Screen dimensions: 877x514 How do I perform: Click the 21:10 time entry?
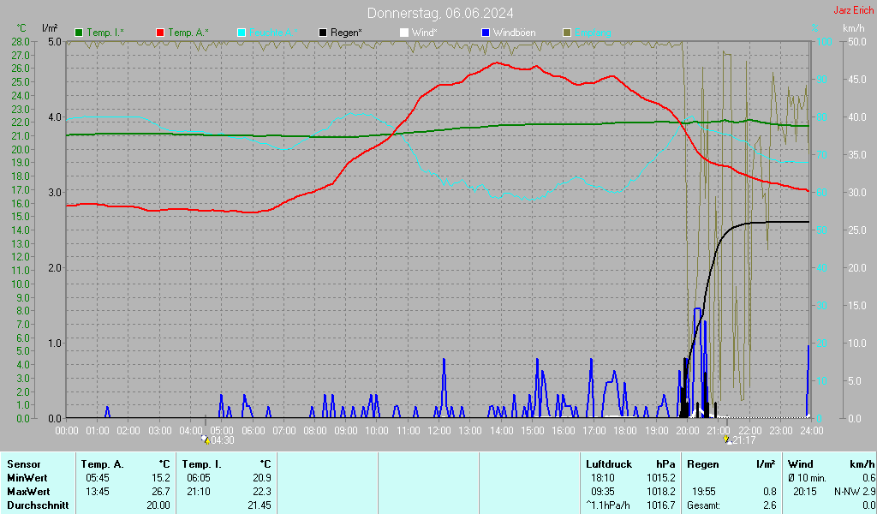[x=199, y=492]
